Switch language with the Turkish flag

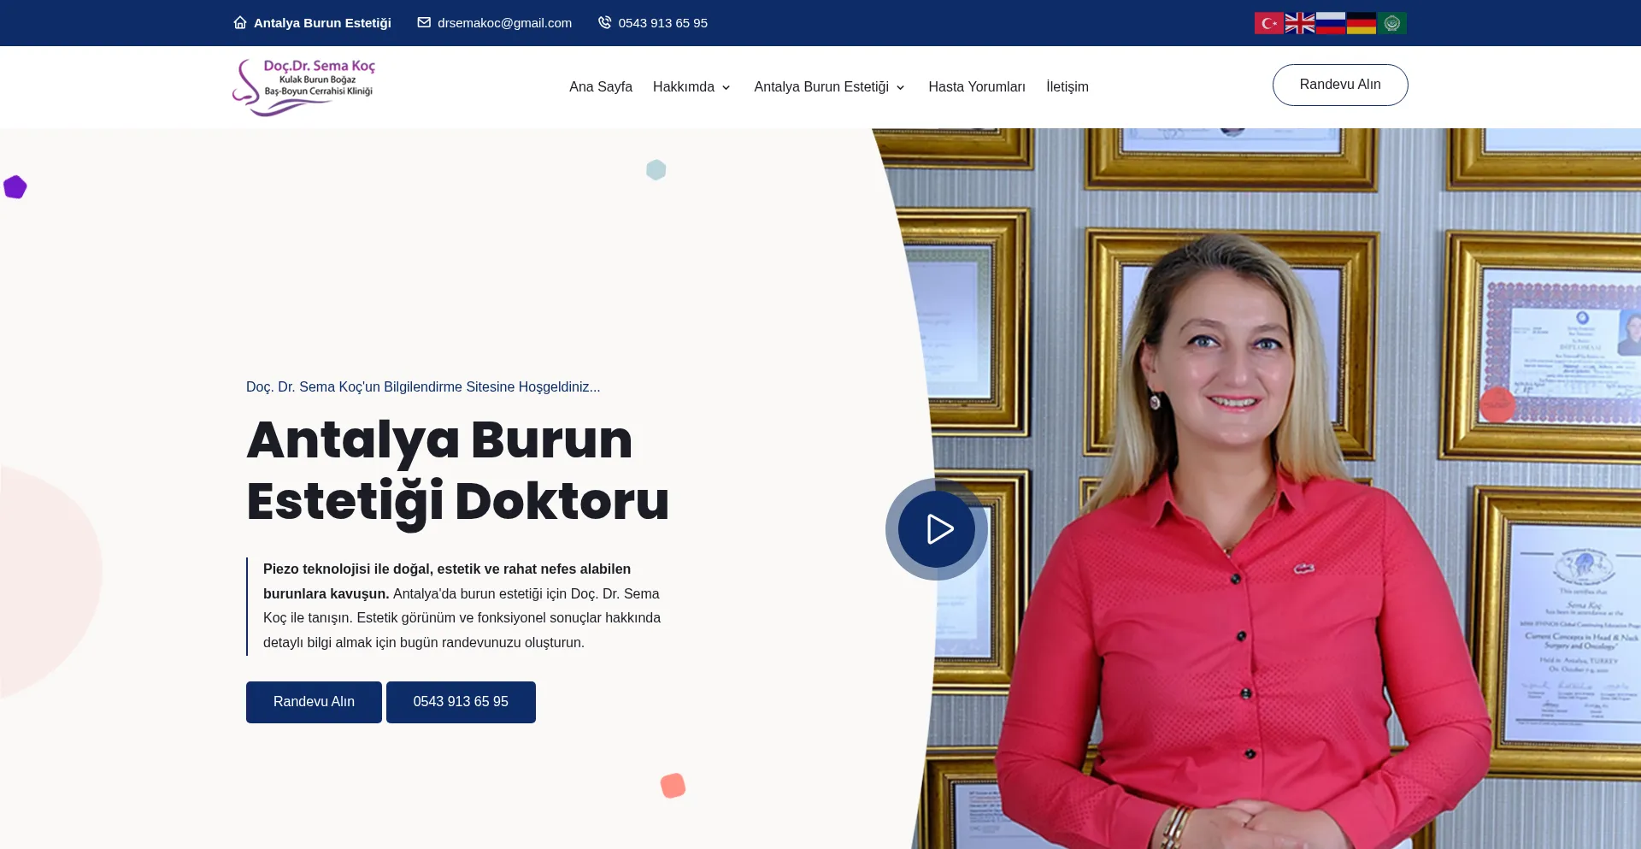tap(1268, 23)
